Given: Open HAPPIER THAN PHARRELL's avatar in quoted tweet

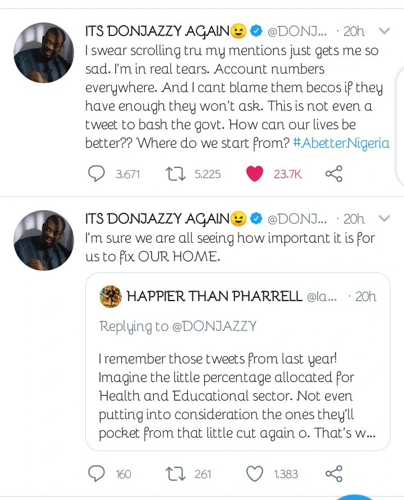Looking at the screenshot, I should (111, 297).
